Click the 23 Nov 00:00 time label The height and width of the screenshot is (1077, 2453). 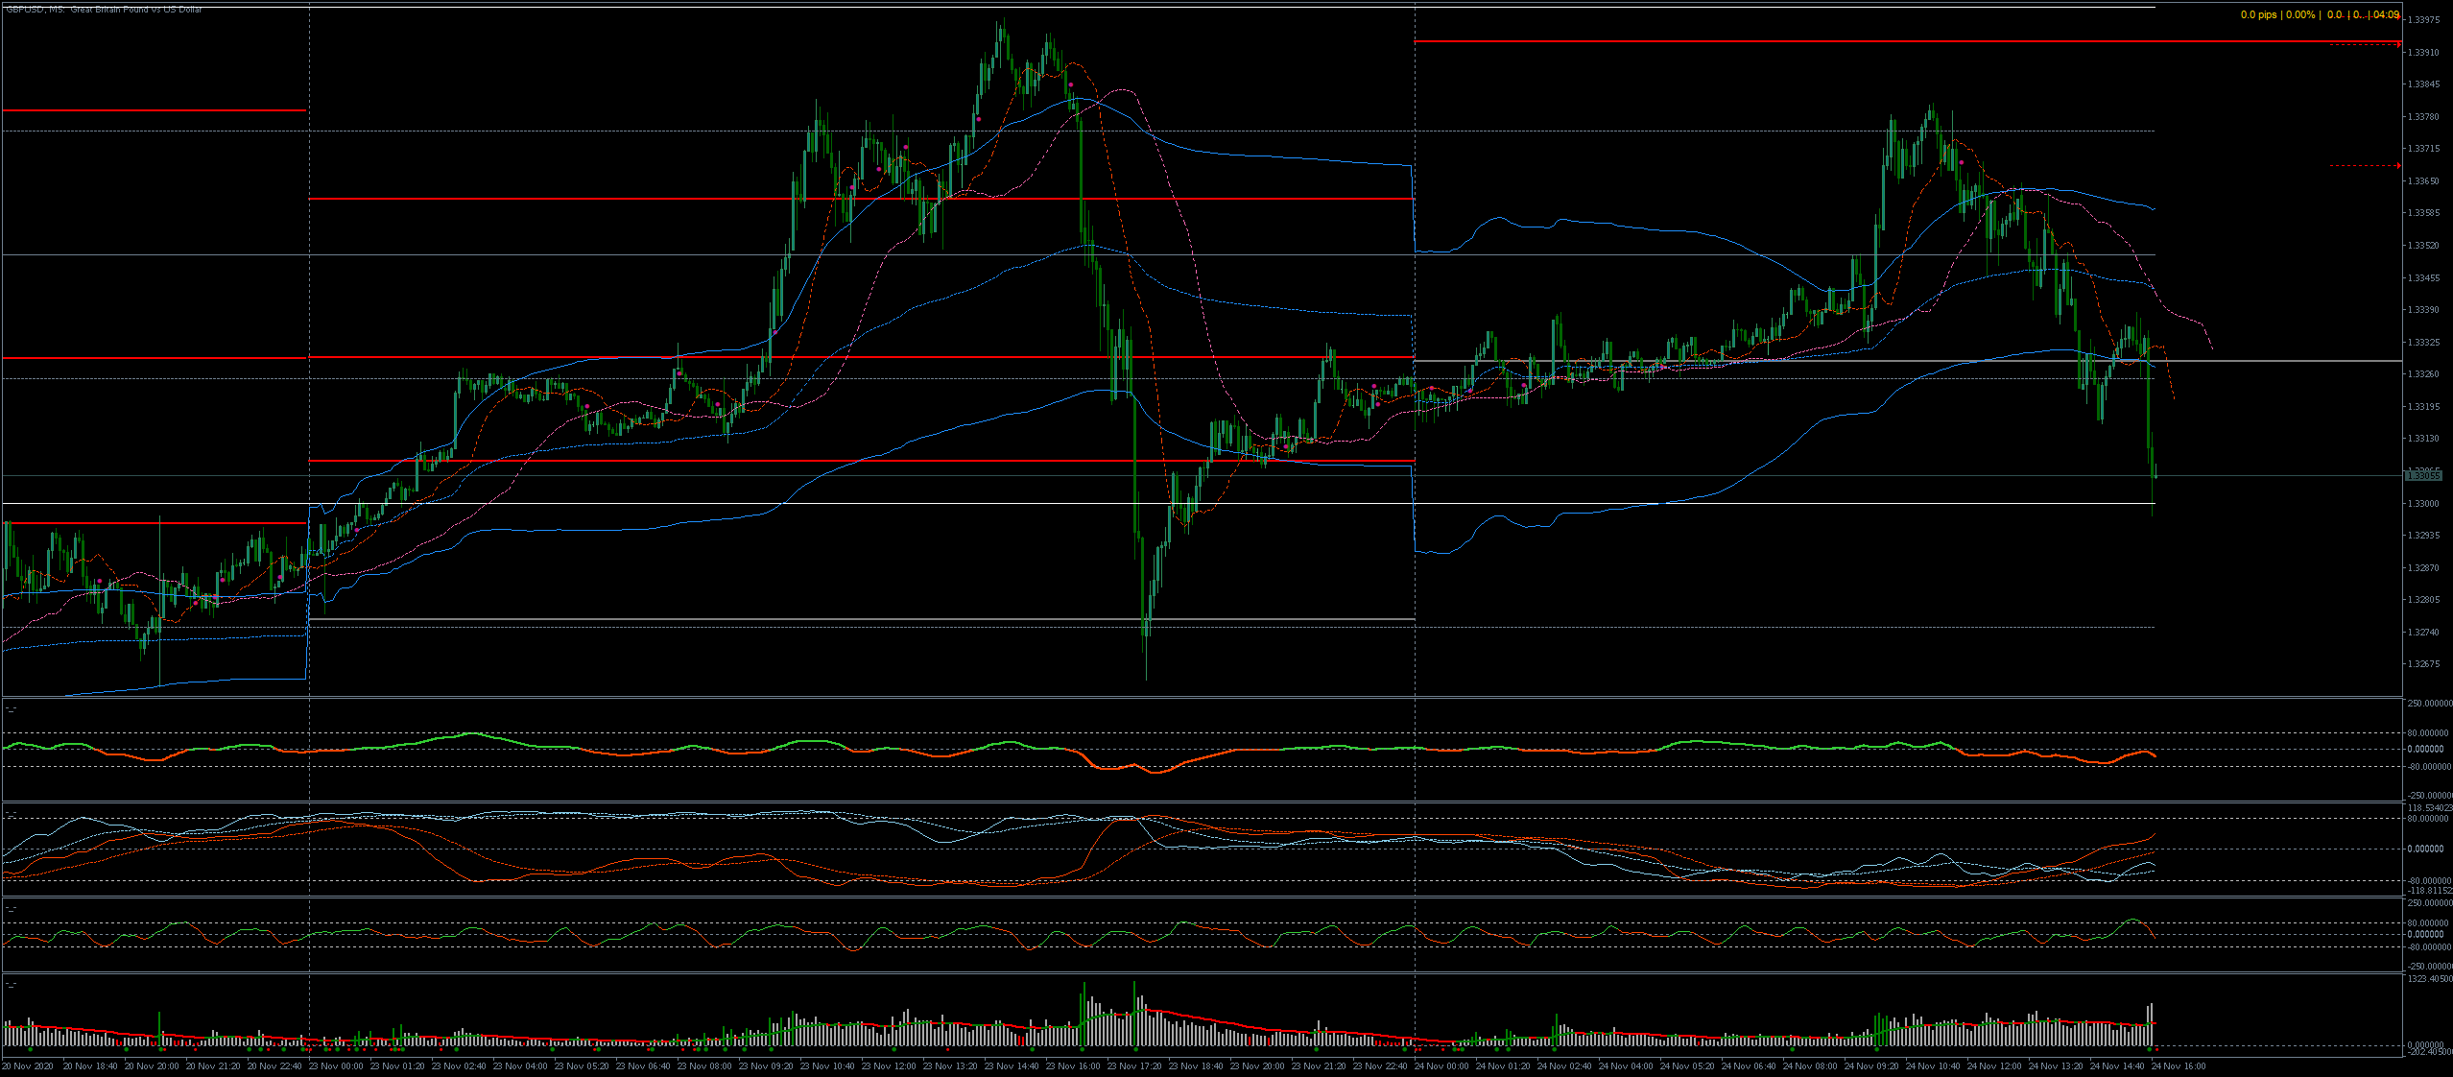tap(336, 1065)
